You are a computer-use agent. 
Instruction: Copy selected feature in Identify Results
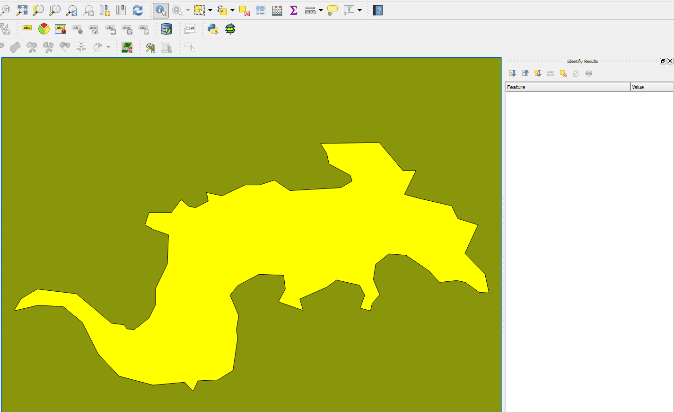(x=576, y=73)
